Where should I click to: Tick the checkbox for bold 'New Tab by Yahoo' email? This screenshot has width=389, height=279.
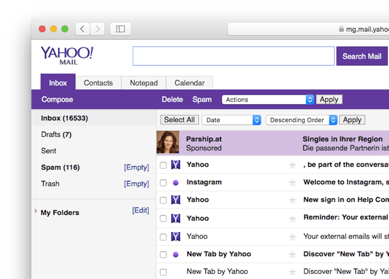[x=163, y=255]
